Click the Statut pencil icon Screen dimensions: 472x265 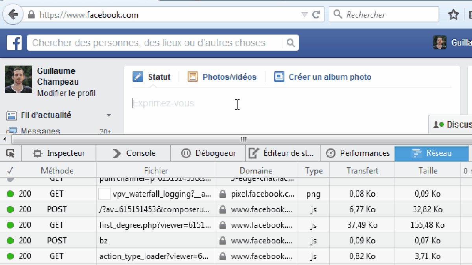(138, 77)
